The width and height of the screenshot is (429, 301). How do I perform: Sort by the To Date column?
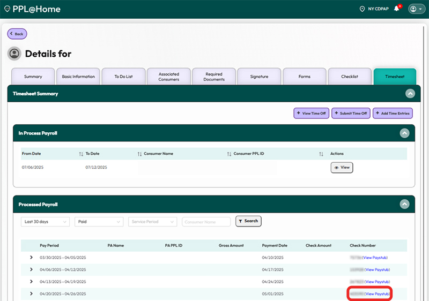coord(139,154)
